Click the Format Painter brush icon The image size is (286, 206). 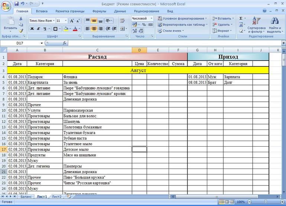(x=21, y=30)
